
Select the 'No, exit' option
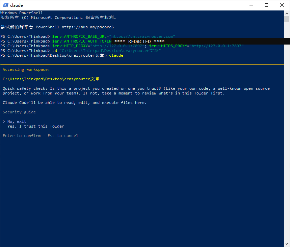pos(17,121)
